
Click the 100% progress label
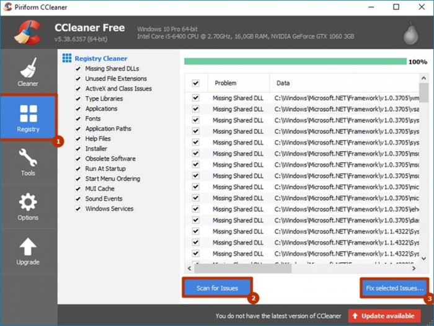418,62
